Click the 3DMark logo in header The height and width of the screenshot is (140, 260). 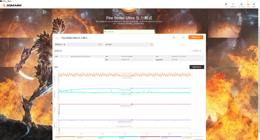pos(8,5)
